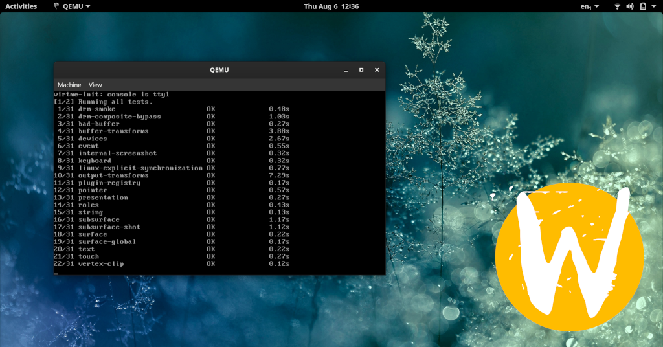The height and width of the screenshot is (347, 663).
Task: Click the 'touch' test line
Action: pyautogui.click(x=172, y=256)
